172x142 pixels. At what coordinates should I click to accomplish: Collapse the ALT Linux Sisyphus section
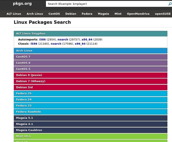[x=91, y=34]
